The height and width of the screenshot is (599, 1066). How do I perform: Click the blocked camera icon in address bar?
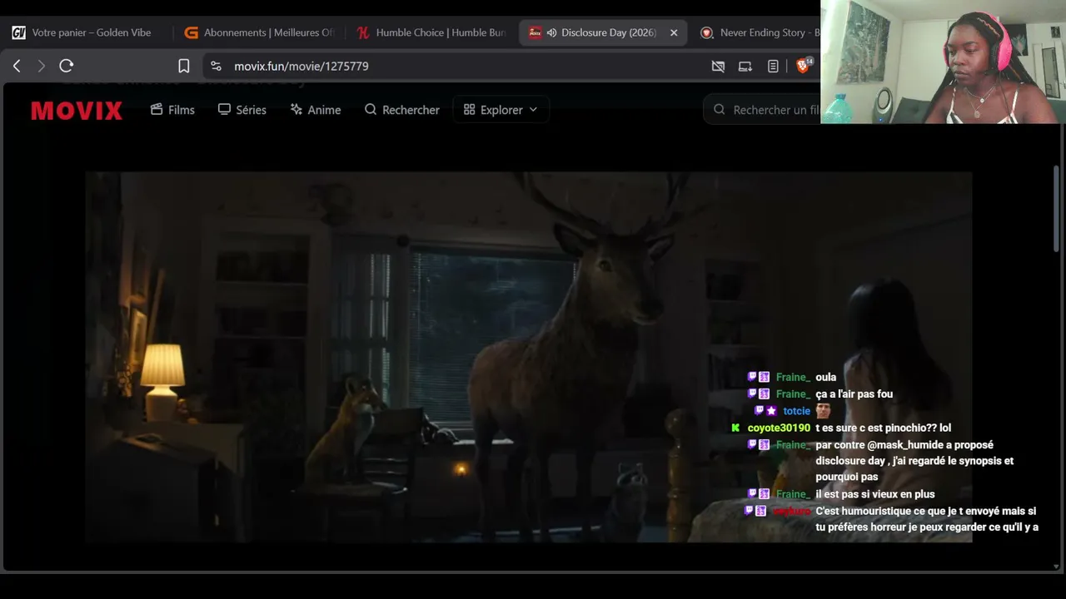coord(718,66)
